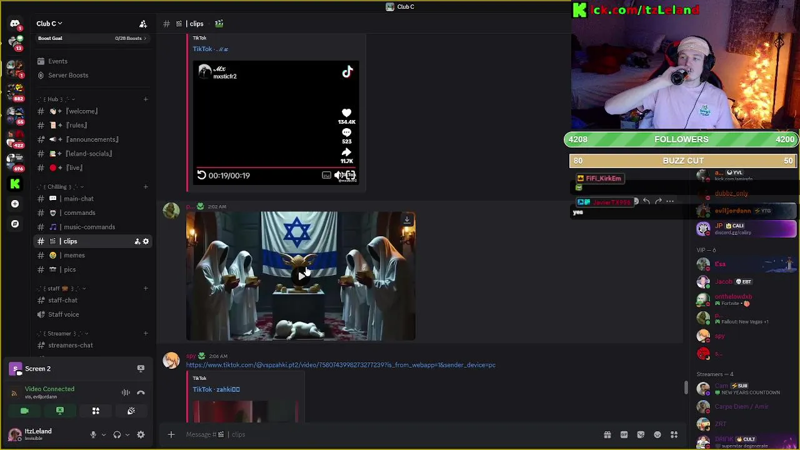Create channel in Streamer category

pyautogui.click(x=146, y=334)
